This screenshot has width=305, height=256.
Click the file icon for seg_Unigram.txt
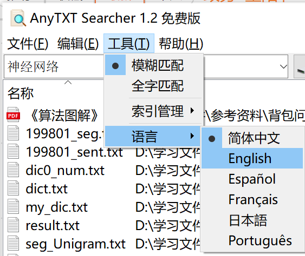point(13,243)
